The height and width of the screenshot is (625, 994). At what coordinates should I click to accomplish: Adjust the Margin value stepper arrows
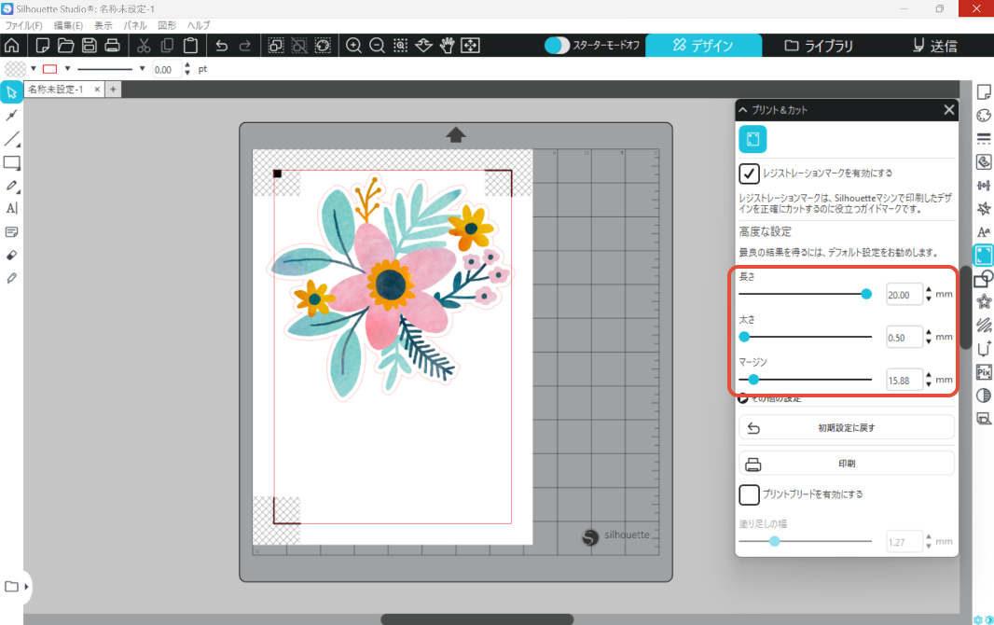click(x=929, y=380)
